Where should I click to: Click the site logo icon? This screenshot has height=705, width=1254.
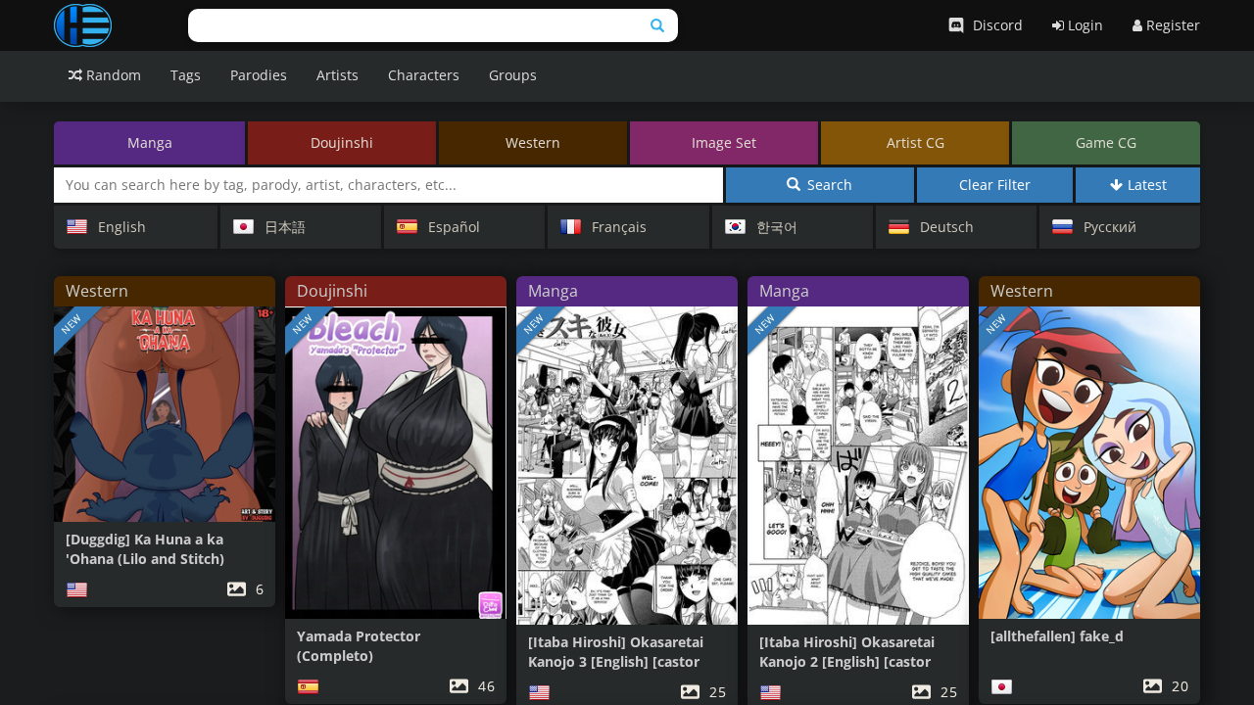coord(82,25)
